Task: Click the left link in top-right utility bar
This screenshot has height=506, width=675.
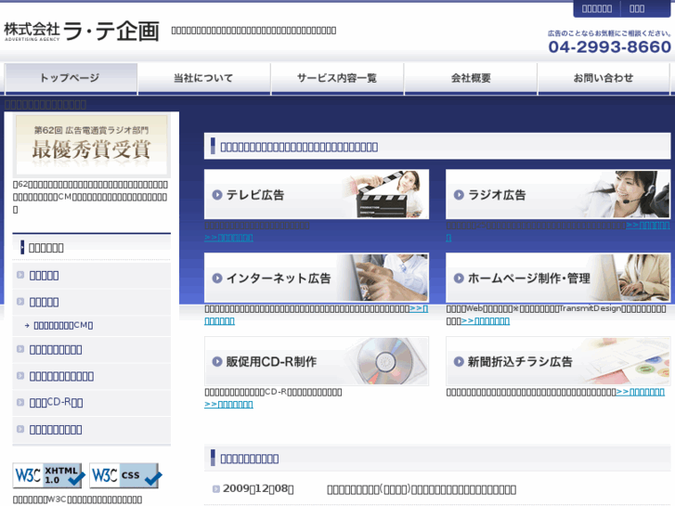Action: coord(597,8)
